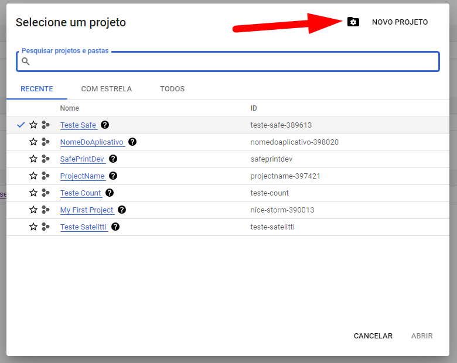The width and height of the screenshot is (457, 363).
Task: Click the NOVO PROJETO button
Action: (400, 22)
